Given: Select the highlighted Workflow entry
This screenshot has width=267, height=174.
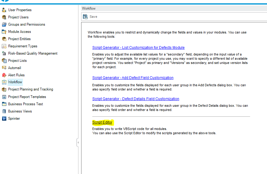Looking at the screenshot, I should [15, 82].
